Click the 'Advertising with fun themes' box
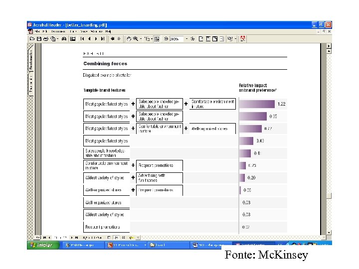Screen dimensions: 359x269 pyautogui.click(x=160, y=178)
